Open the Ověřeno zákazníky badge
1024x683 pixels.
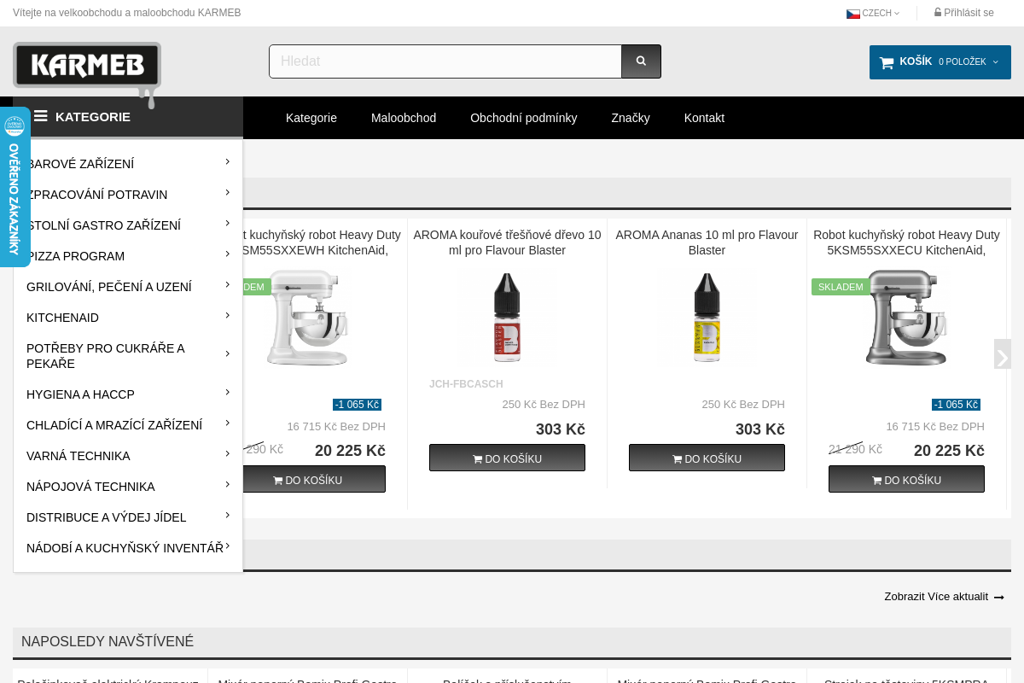pos(15,187)
